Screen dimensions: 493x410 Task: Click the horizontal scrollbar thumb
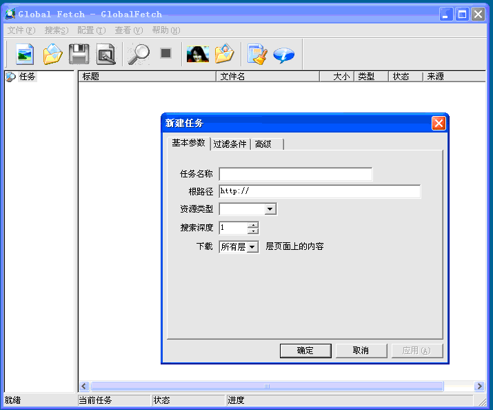click(x=267, y=386)
